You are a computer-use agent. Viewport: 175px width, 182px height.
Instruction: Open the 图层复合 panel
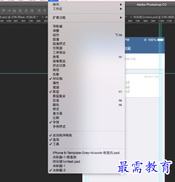click(87, 96)
